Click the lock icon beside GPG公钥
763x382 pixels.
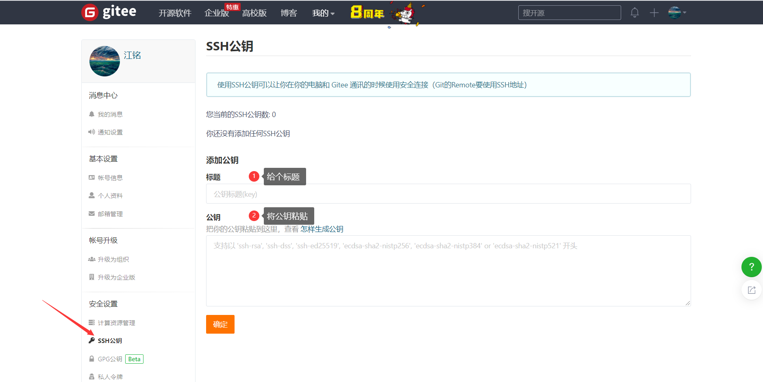coord(91,358)
